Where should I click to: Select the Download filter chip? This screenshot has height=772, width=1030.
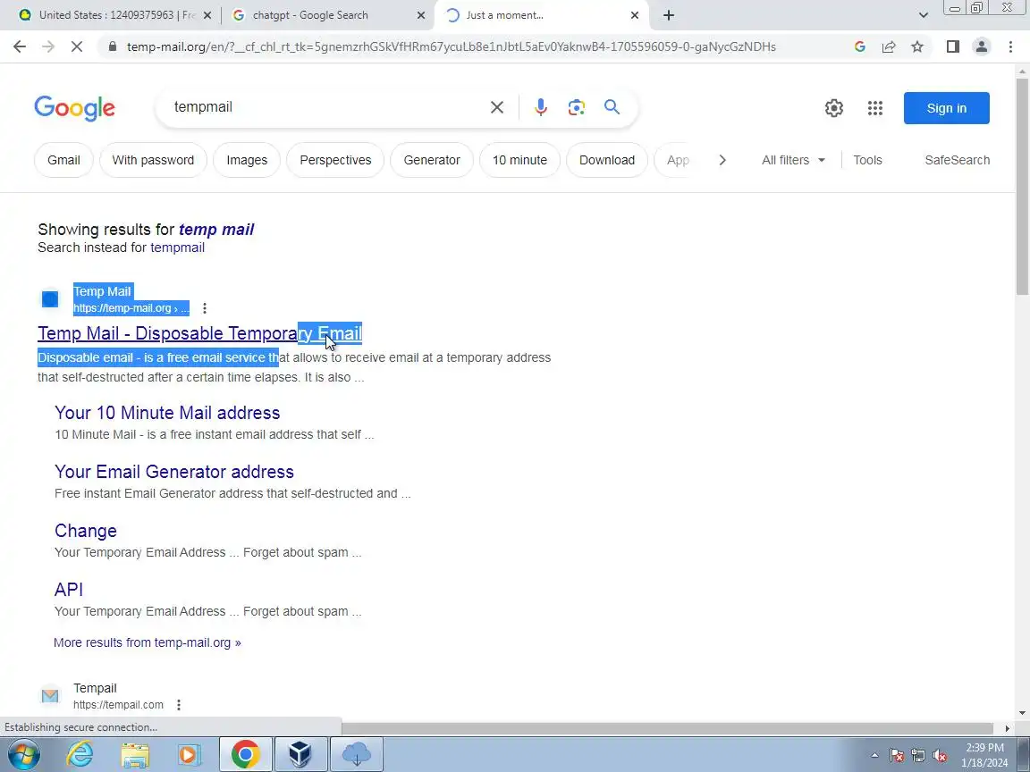coord(607,160)
